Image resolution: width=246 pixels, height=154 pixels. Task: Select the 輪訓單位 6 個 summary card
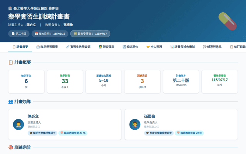tap(26, 82)
